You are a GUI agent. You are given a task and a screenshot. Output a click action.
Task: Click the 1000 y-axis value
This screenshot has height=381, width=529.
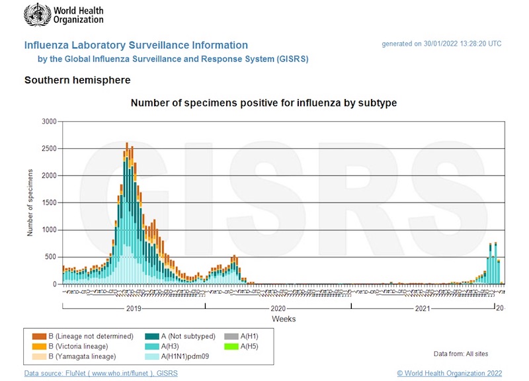[x=49, y=230]
